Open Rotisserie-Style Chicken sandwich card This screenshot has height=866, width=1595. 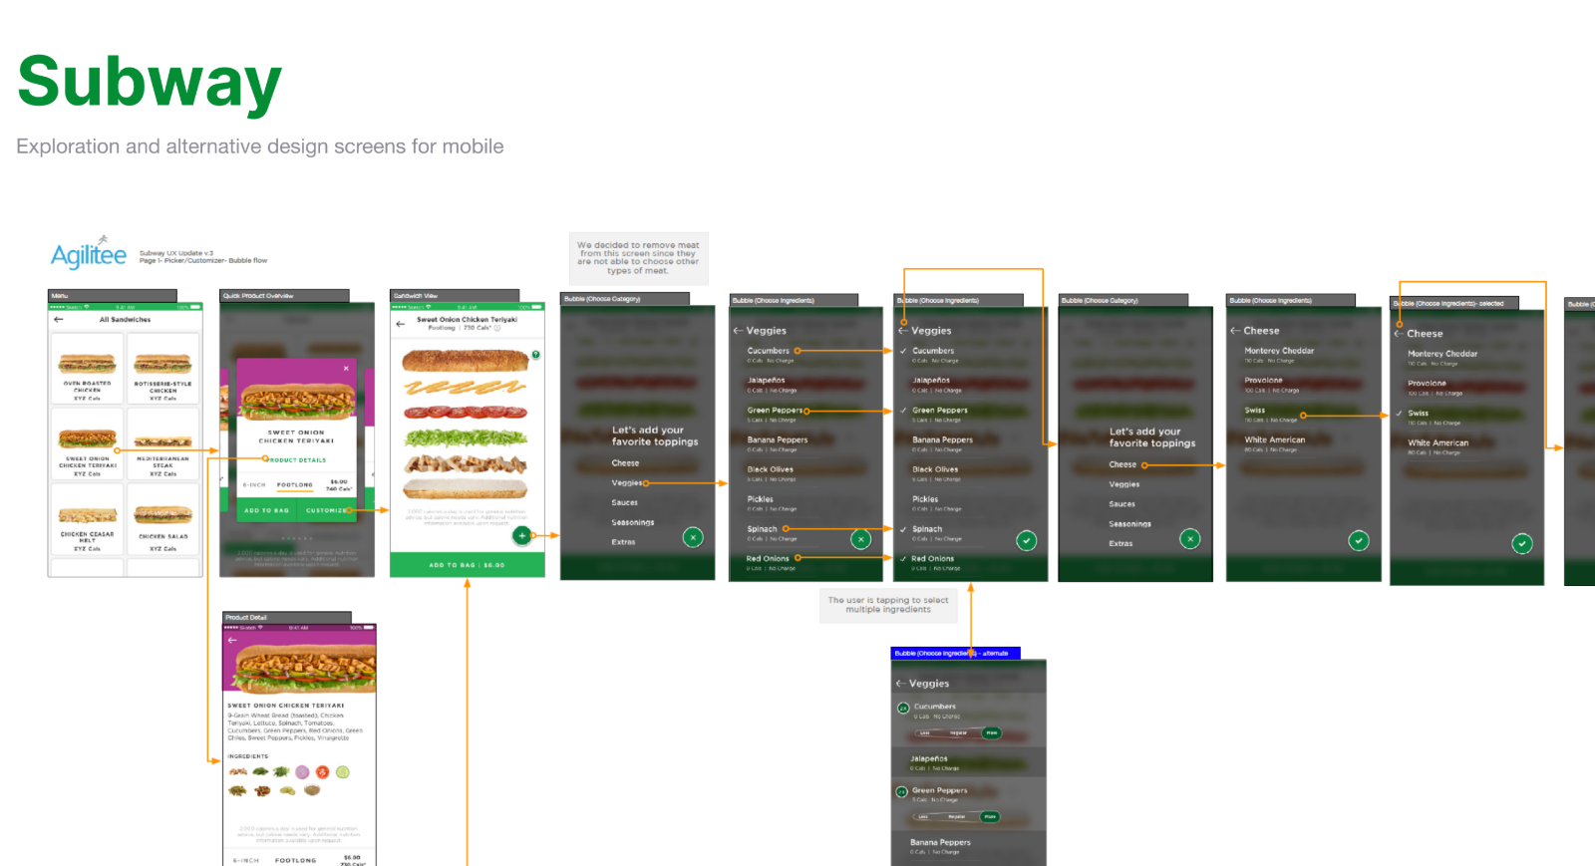pos(162,369)
